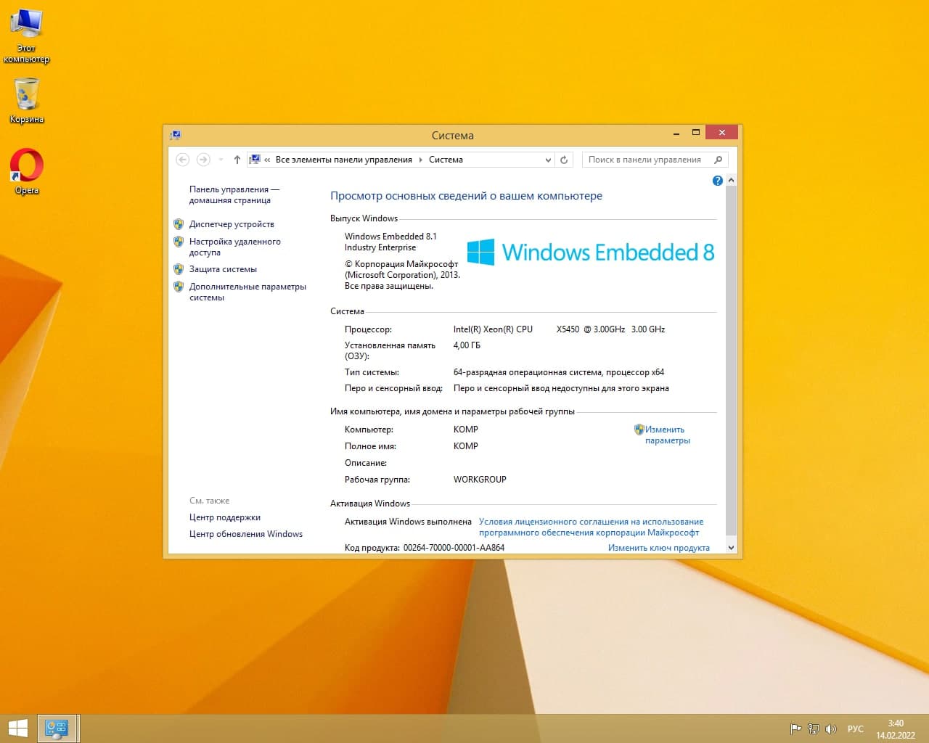
Task: Click the search magnifier icon
Action: 719,160
